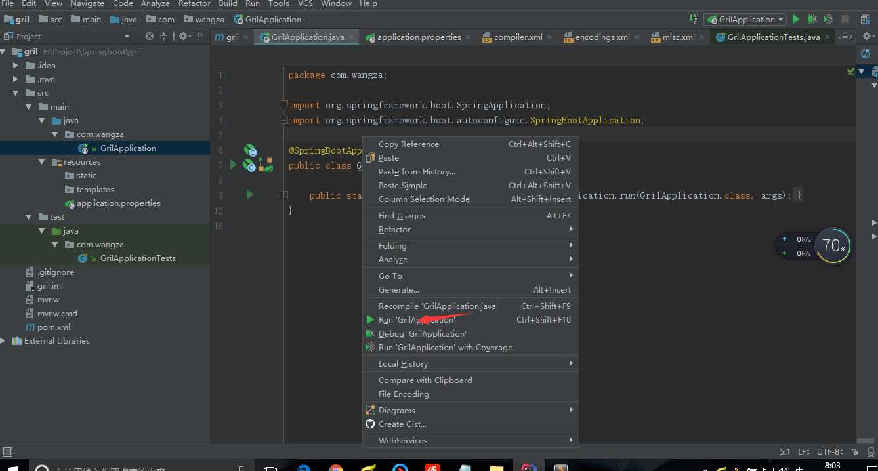Change file encoding UTF-8 in status bar

pyautogui.click(x=831, y=452)
